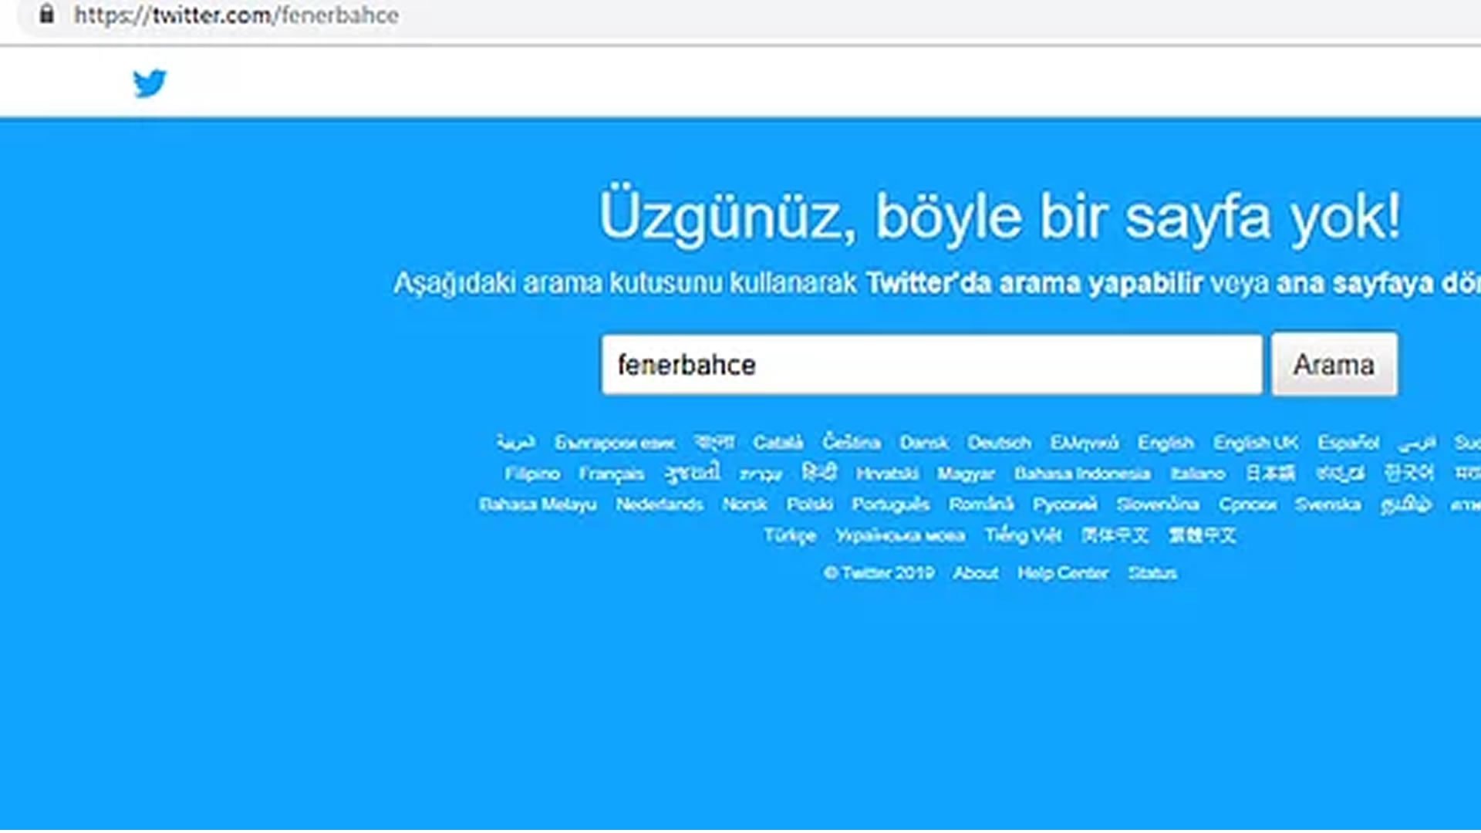Select the Русский language link
Viewport: 1481px width, 833px height.
tap(1065, 504)
